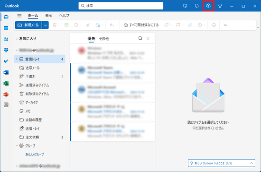
Task: Click the Sweep broom toolbar icon
Action: 88,25
